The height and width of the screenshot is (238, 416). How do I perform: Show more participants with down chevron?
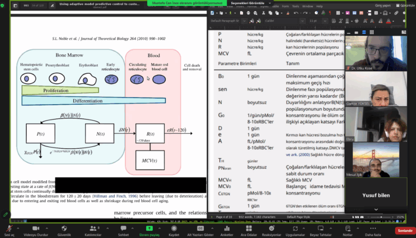tap(375, 209)
